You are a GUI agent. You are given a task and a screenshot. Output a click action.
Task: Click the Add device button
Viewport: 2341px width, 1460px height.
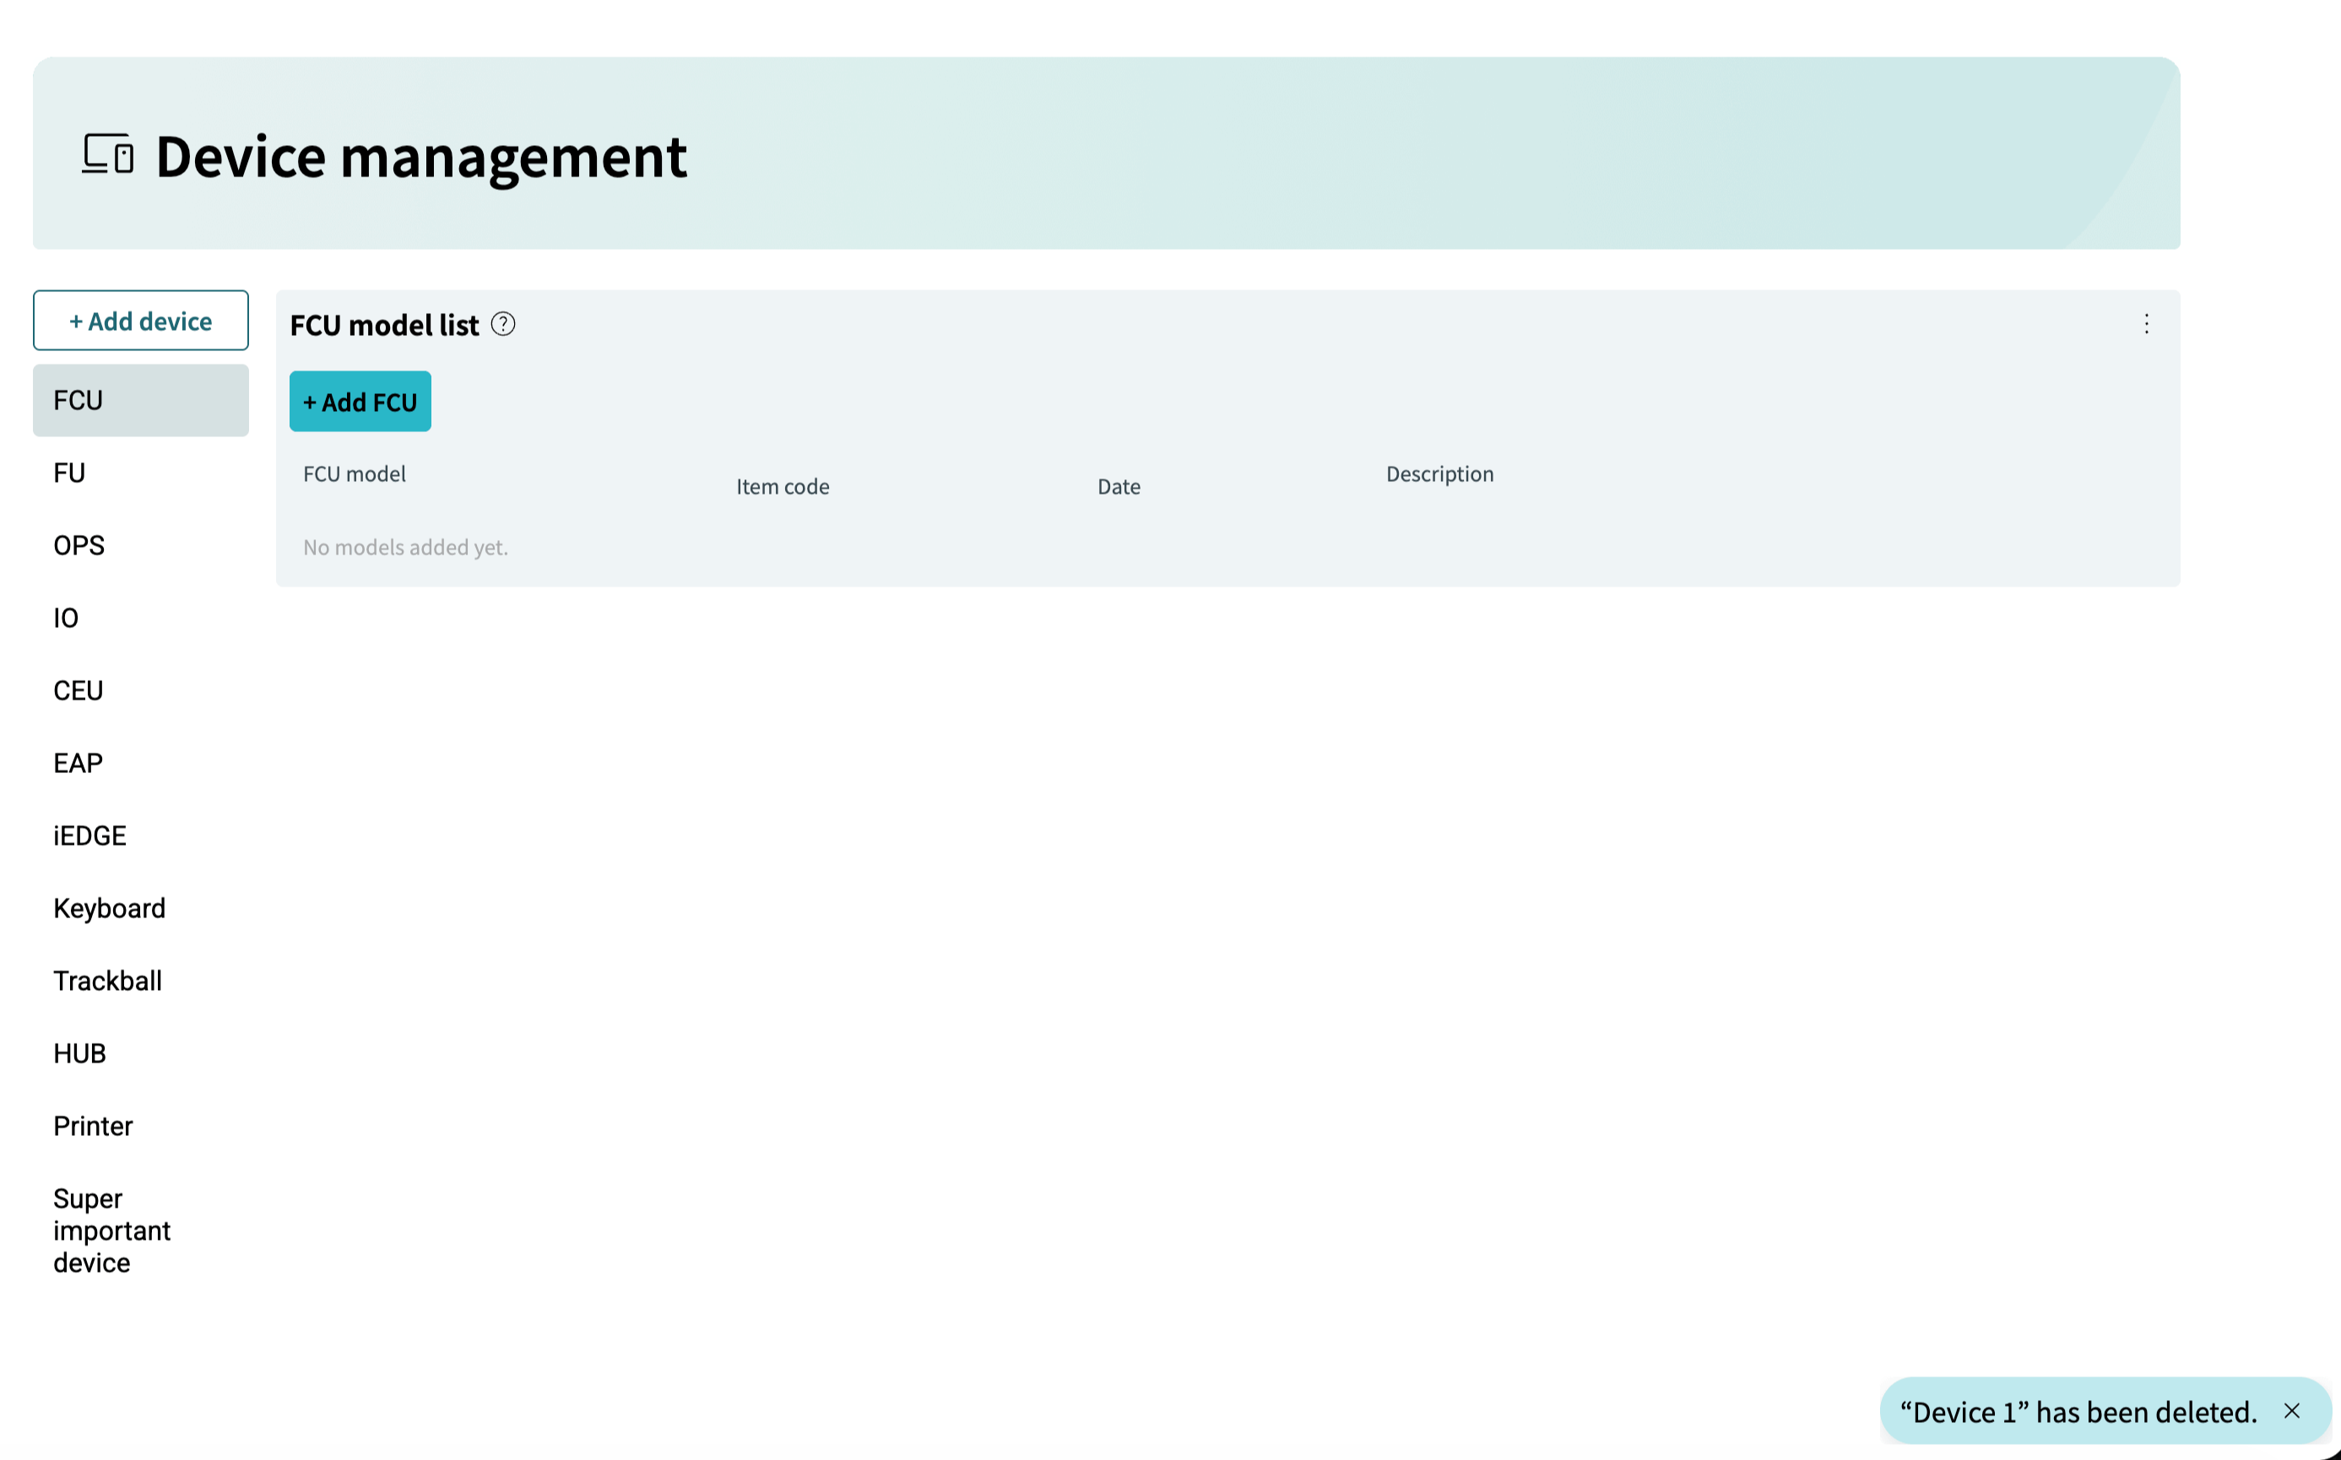141,321
